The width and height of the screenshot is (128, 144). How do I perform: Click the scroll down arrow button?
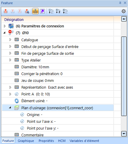tap(124, 134)
